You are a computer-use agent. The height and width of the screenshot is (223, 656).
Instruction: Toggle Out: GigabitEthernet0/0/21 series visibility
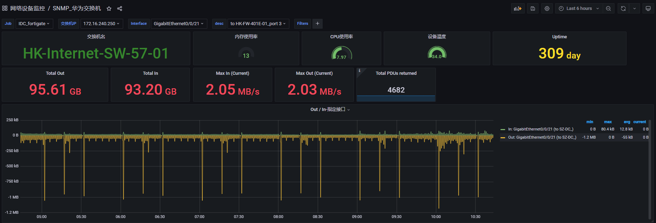click(542, 137)
